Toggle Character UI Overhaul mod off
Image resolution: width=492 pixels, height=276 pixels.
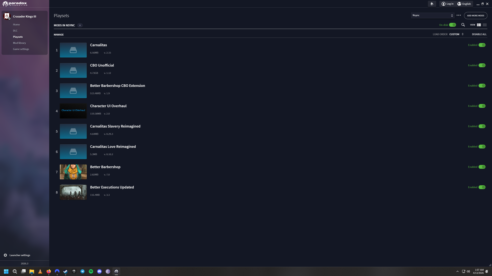(482, 106)
